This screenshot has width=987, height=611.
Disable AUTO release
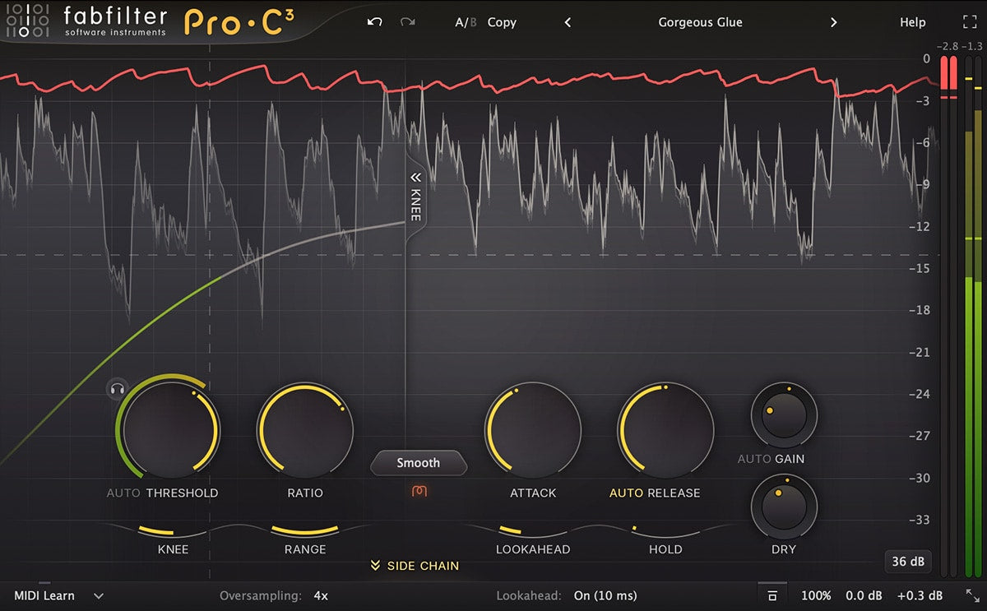pos(628,493)
